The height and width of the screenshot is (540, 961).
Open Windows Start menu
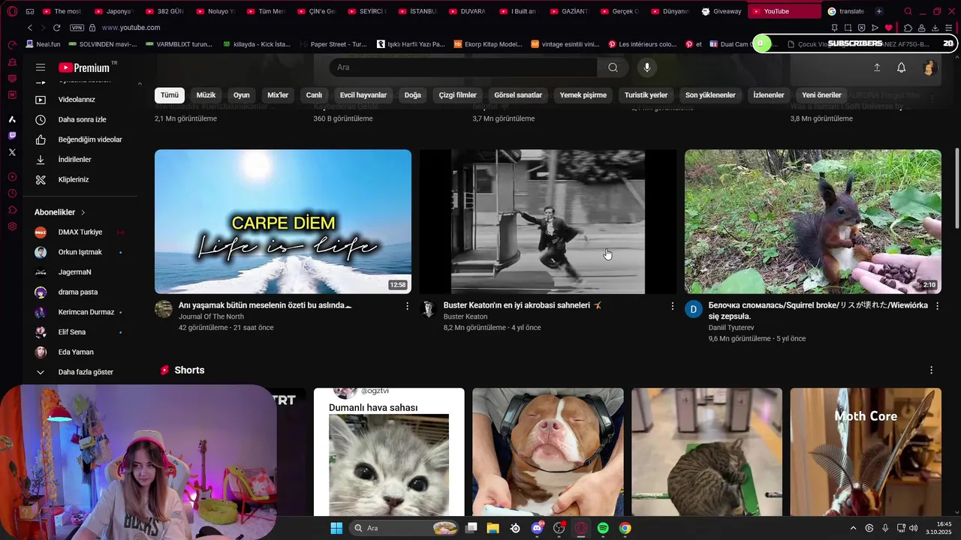tap(336, 528)
